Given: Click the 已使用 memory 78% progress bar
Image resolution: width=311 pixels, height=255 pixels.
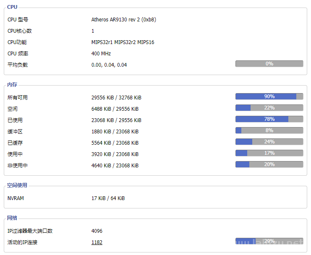Looking at the screenshot, I should coord(269,119).
